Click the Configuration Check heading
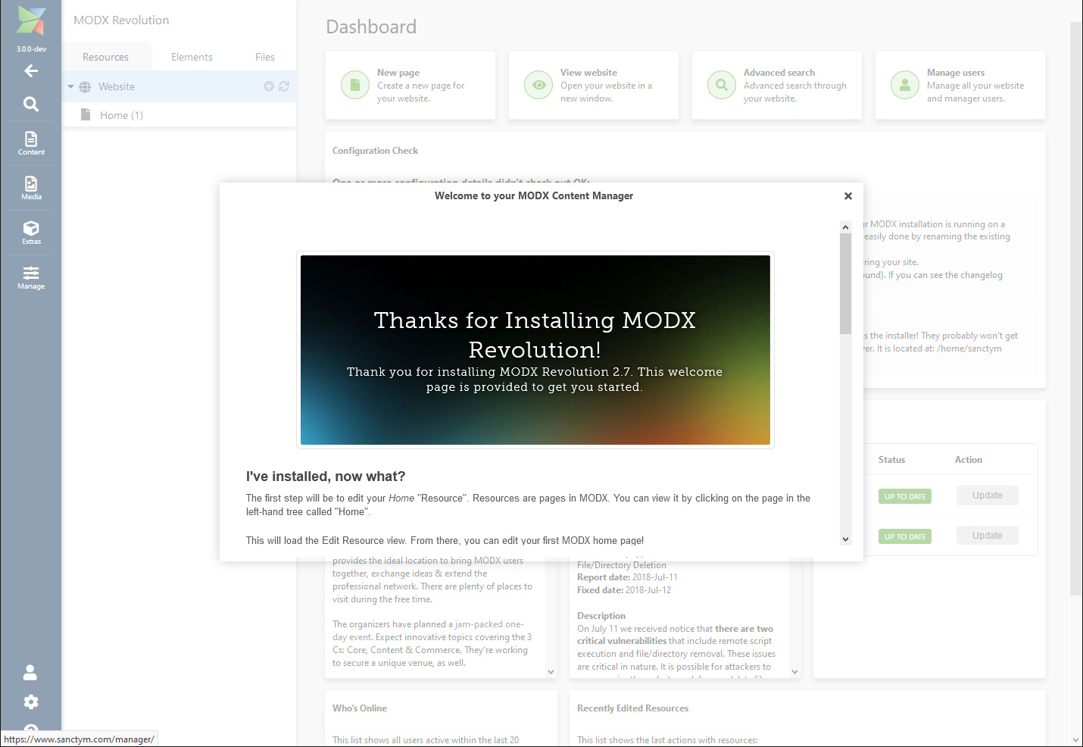The width and height of the screenshot is (1083, 747). (x=375, y=151)
